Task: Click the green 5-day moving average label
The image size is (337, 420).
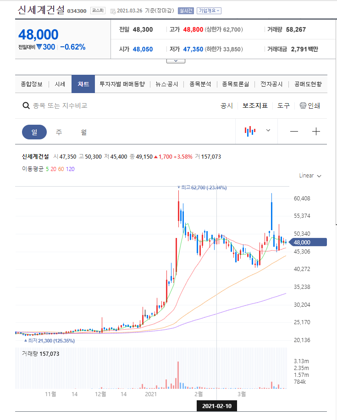Action: point(47,169)
